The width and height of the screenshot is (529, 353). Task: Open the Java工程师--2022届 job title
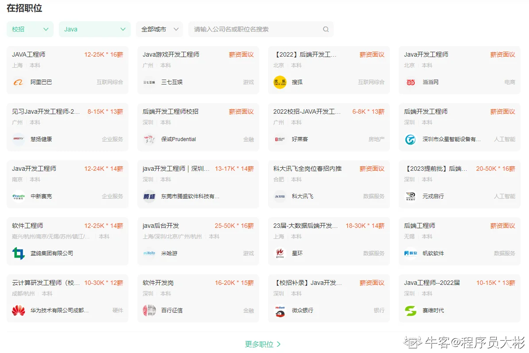pyautogui.click(x=432, y=283)
